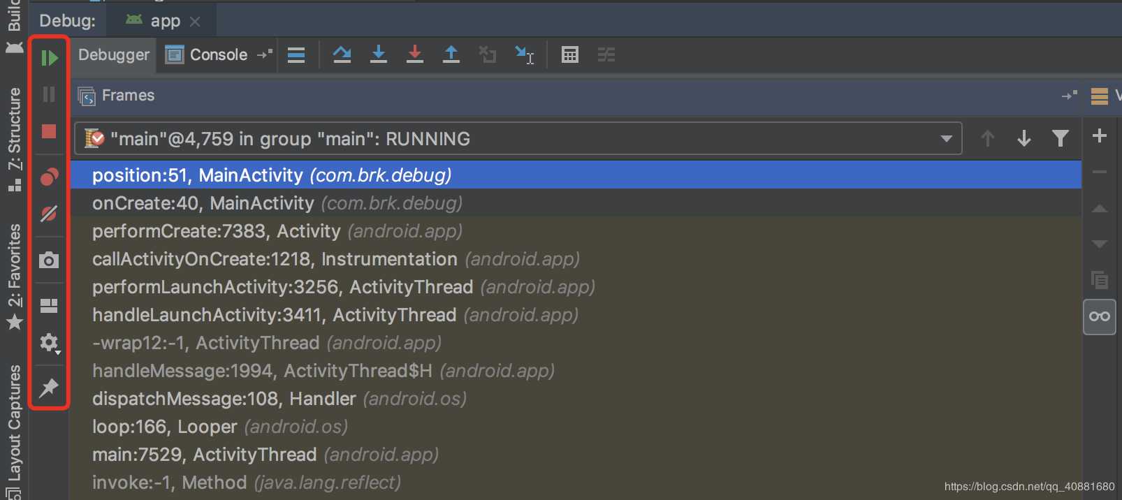Select frame performCreate:7383, Activity
Viewport: 1122px width, 500px height.
576,230
